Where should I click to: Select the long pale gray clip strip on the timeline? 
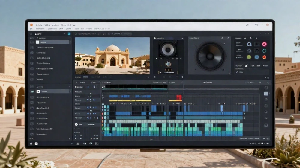tap(175, 121)
